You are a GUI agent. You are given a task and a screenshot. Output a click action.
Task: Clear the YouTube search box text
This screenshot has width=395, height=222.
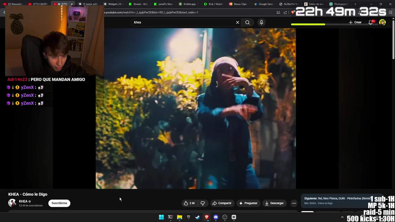(x=238, y=22)
